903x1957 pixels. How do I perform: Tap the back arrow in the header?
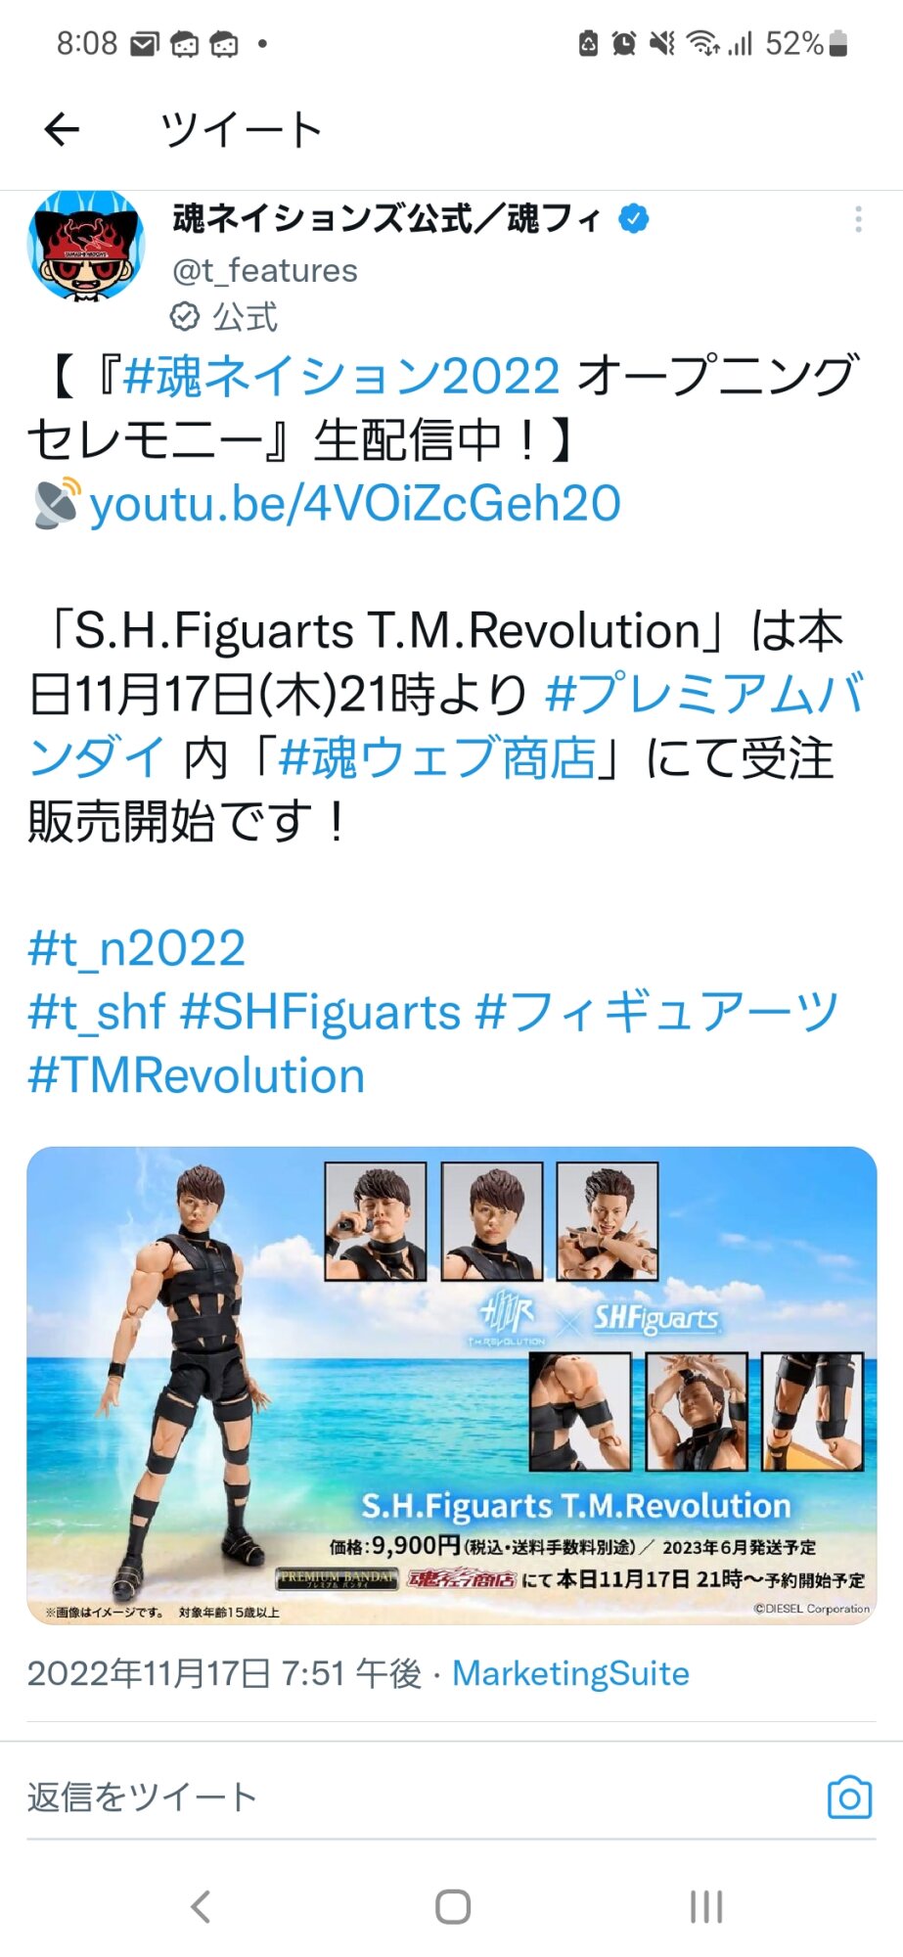pyautogui.click(x=62, y=129)
